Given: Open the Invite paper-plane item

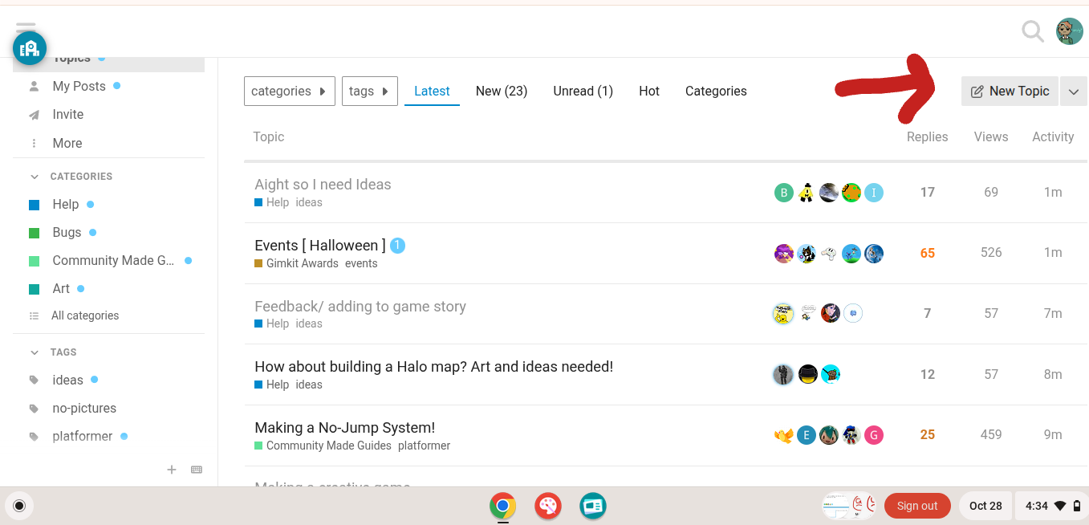Looking at the screenshot, I should [x=67, y=115].
